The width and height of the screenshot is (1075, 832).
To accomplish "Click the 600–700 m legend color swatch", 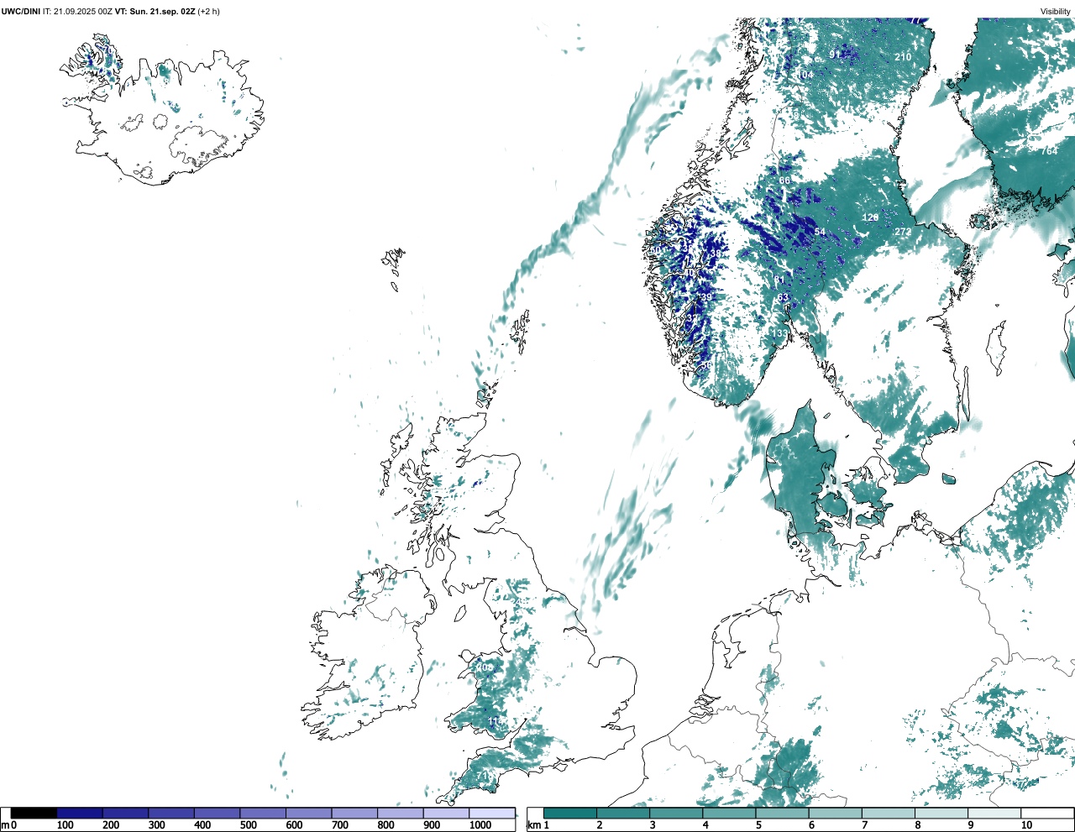I will tap(308, 814).
